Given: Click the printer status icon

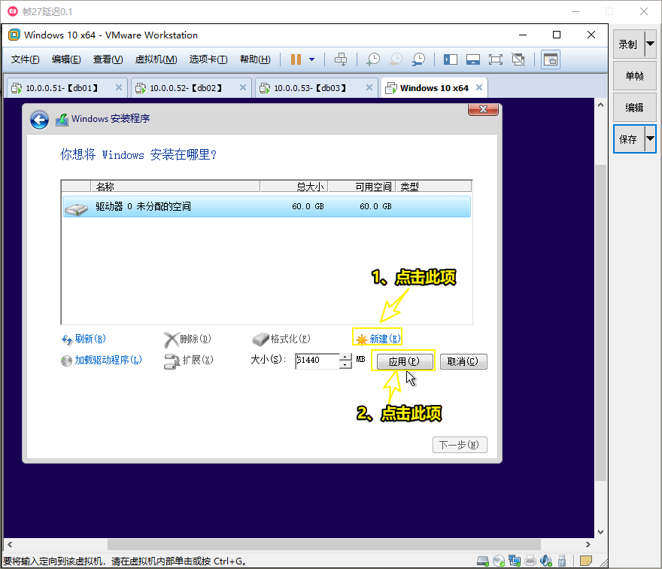Looking at the screenshot, I should [530, 561].
